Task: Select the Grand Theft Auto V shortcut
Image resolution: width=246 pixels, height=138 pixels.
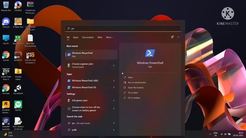Action: pyautogui.click(x=6, y=74)
